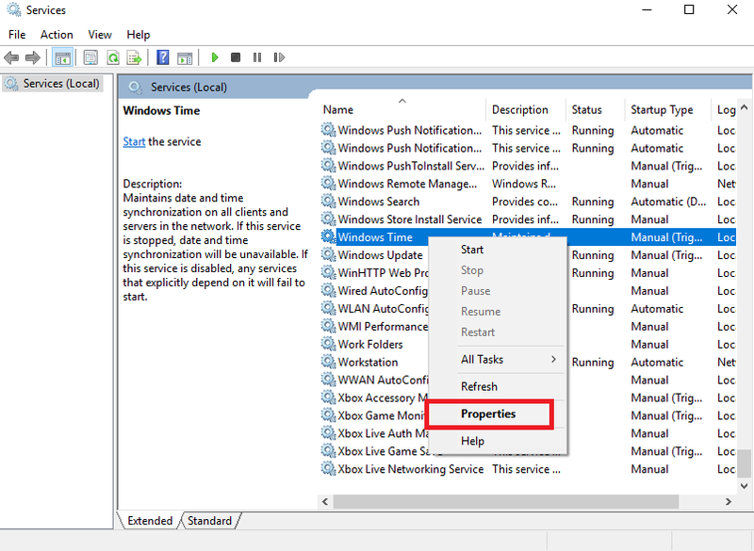Start the service with the green play icon
Image resolution: width=754 pixels, height=551 pixels.
coord(215,57)
